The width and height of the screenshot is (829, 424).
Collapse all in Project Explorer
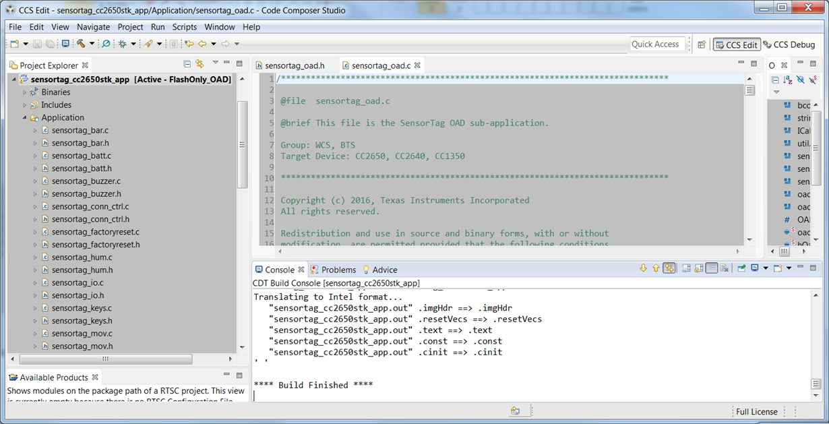pyautogui.click(x=187, y=64)
